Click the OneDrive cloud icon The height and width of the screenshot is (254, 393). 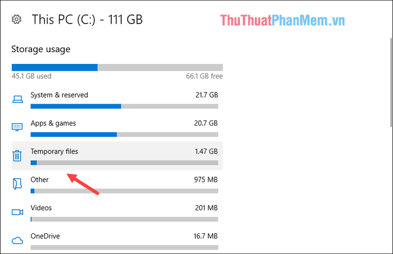17,241
